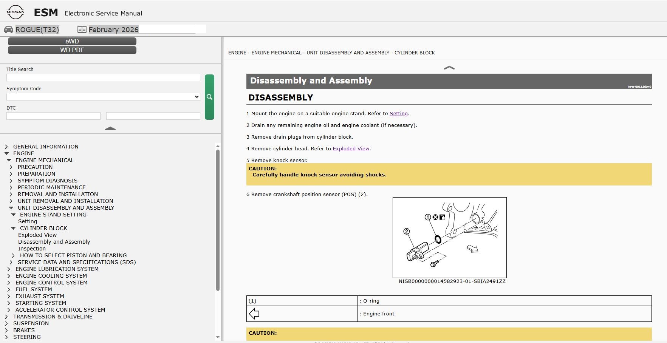This screenshot has height=343, width=667.
Task: Collapse the search panel with the up arrow
Action: [110, 128]
